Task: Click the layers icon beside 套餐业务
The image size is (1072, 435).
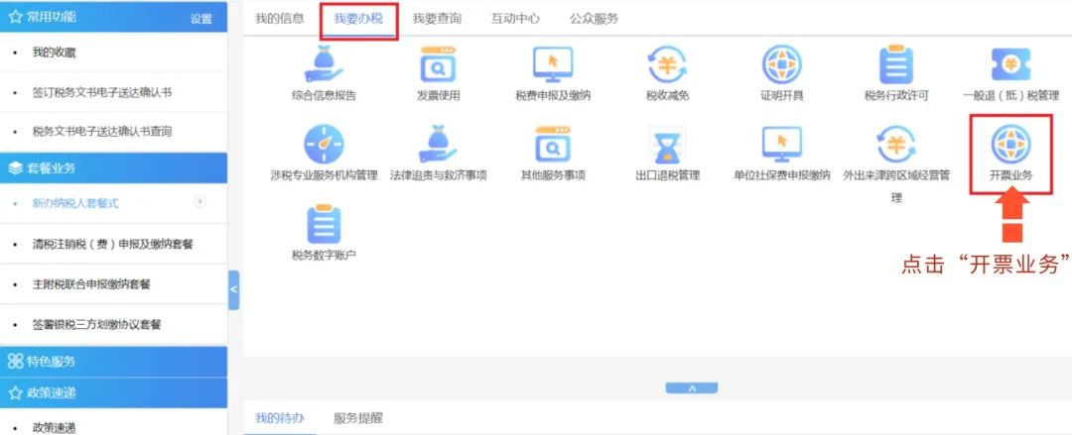Action: pos(15,168)
